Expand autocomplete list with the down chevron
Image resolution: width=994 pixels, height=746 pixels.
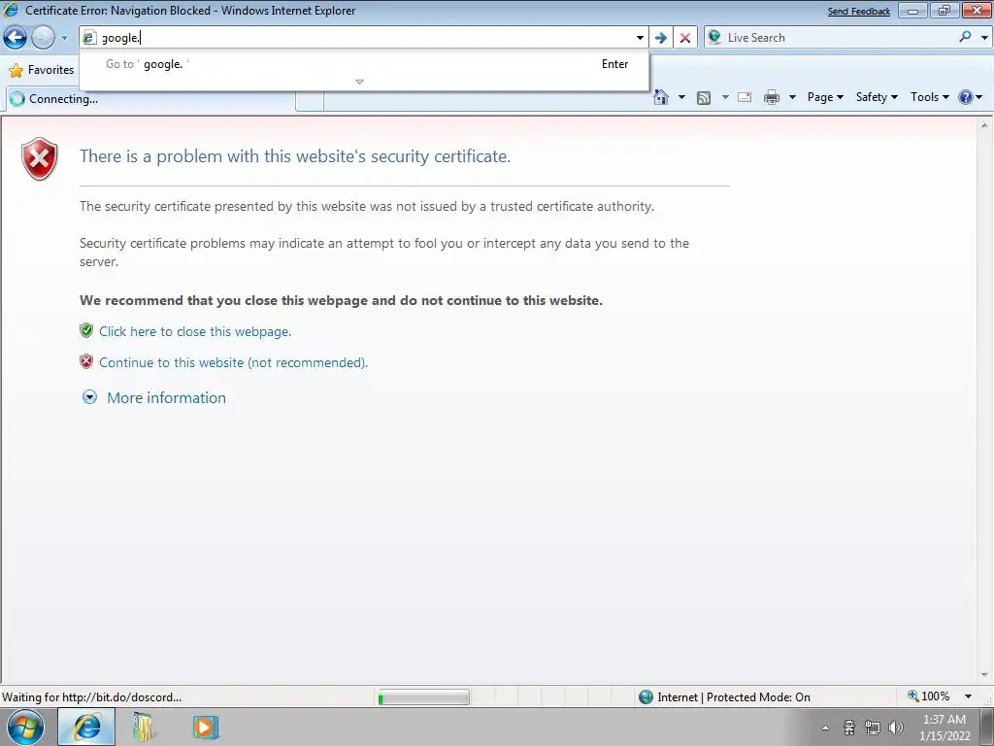tap(359, 82)
